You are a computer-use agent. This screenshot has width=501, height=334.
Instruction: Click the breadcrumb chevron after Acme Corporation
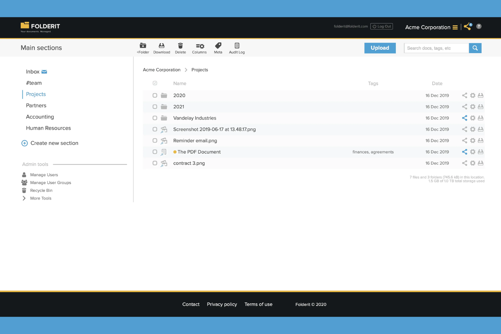[x=186, y=70]
